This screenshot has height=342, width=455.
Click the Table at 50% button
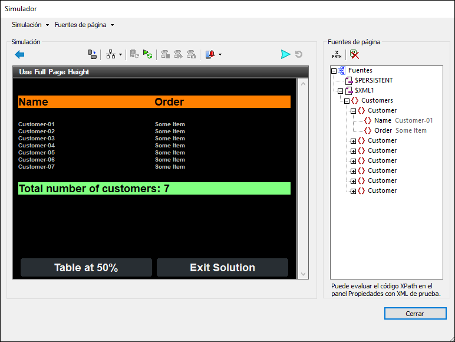click(x=86, y=268)
